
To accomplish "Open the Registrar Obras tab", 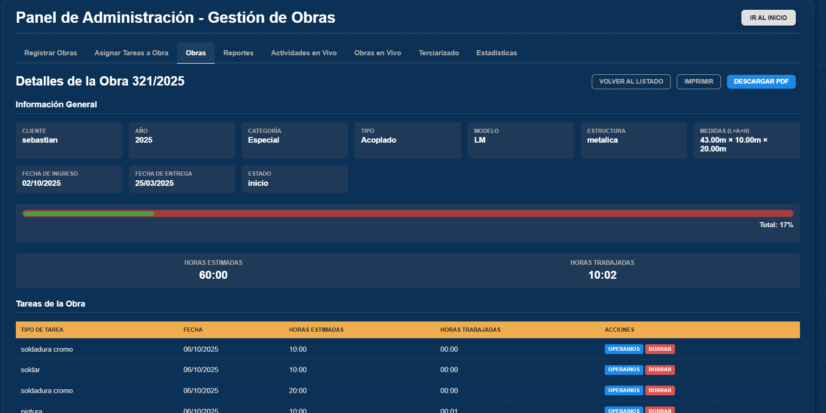I will [x=51, y=53].
